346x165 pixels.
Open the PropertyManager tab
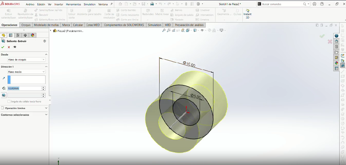11,35
